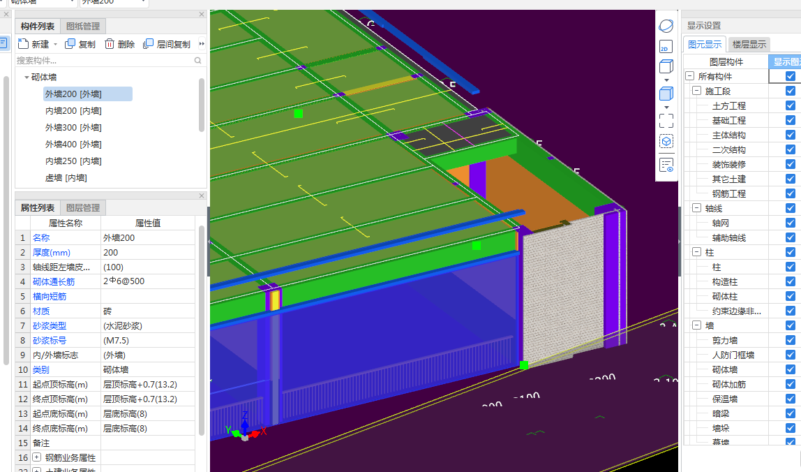Close the 属性列表 panel
Screen dimensions: 801x472
[202, 196]
